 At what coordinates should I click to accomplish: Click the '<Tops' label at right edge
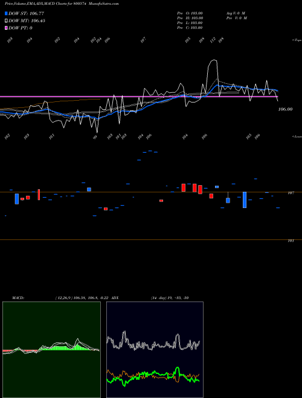click(297, 40)
